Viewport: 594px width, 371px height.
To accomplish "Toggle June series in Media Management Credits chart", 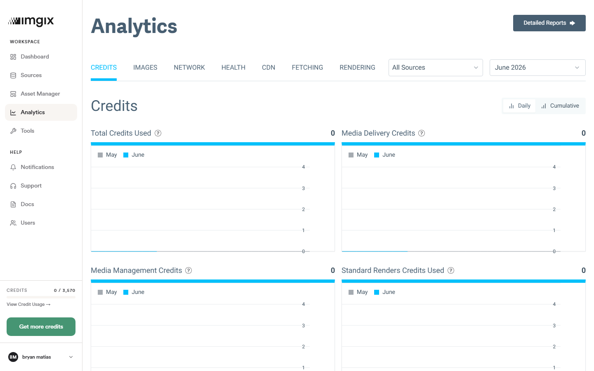I will click(134, 292).
